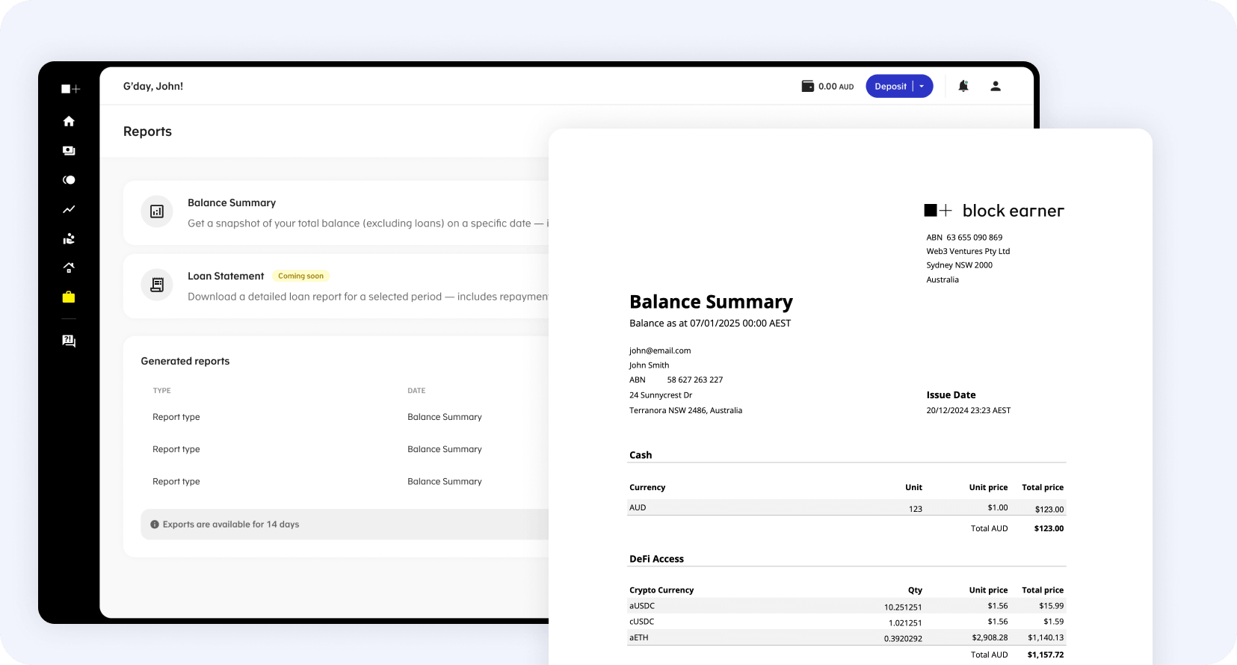
Task: Click the Coming soon badge
Action: [300, 276]
